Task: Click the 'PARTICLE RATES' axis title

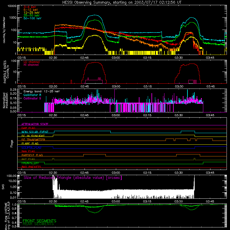Action: [x=5, y=72]
